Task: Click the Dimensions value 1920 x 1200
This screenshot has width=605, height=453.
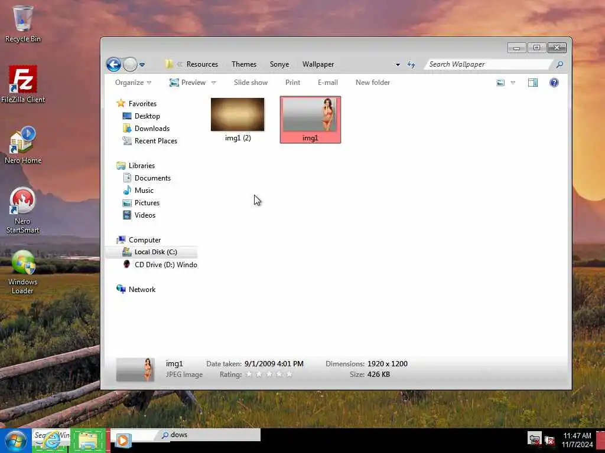Action: click(388, 363)
